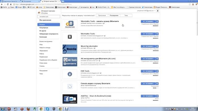Open the Развлечения category

(x=43, y=57)
